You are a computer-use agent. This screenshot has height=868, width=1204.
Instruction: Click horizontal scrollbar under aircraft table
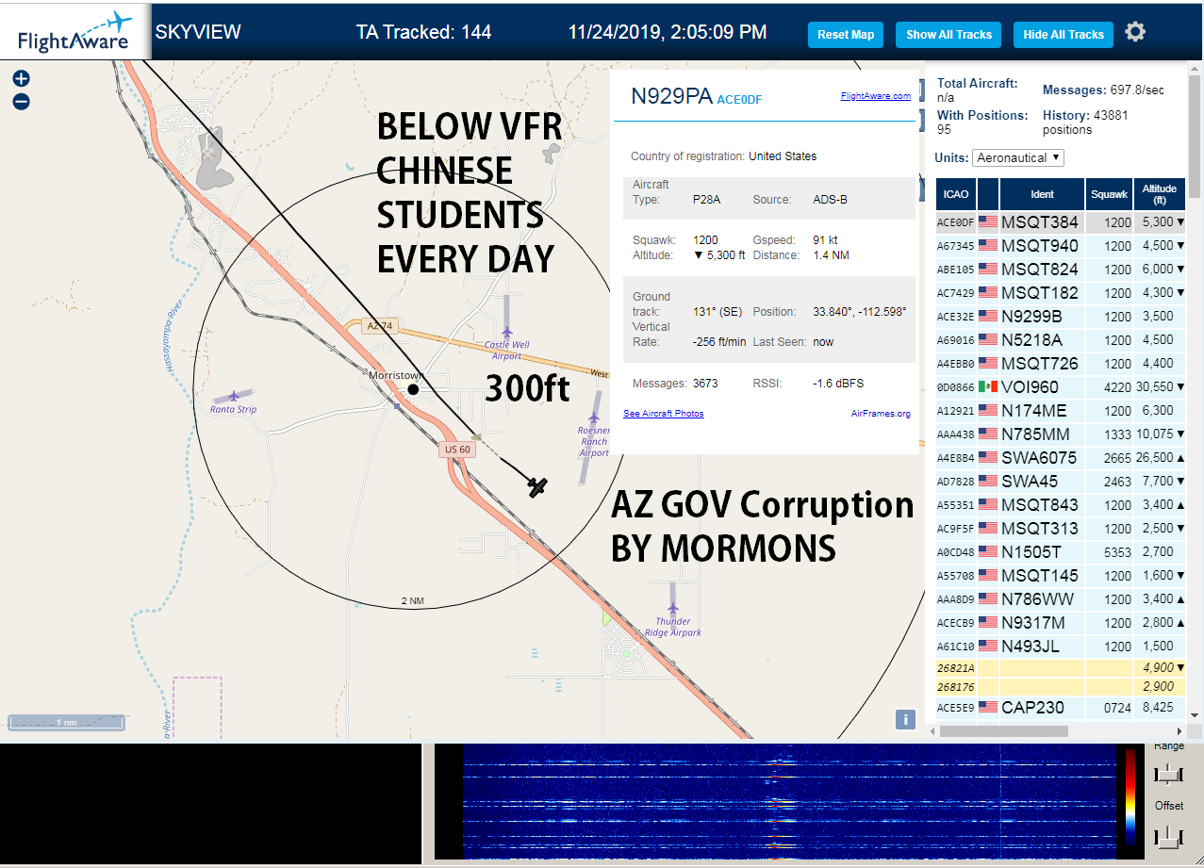point(1004,730)
